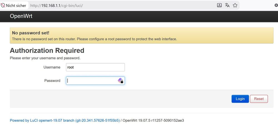Click the password manager lock icon in Password field
Viewport: 278px width, 129px height.
click(x=121, y=81)
